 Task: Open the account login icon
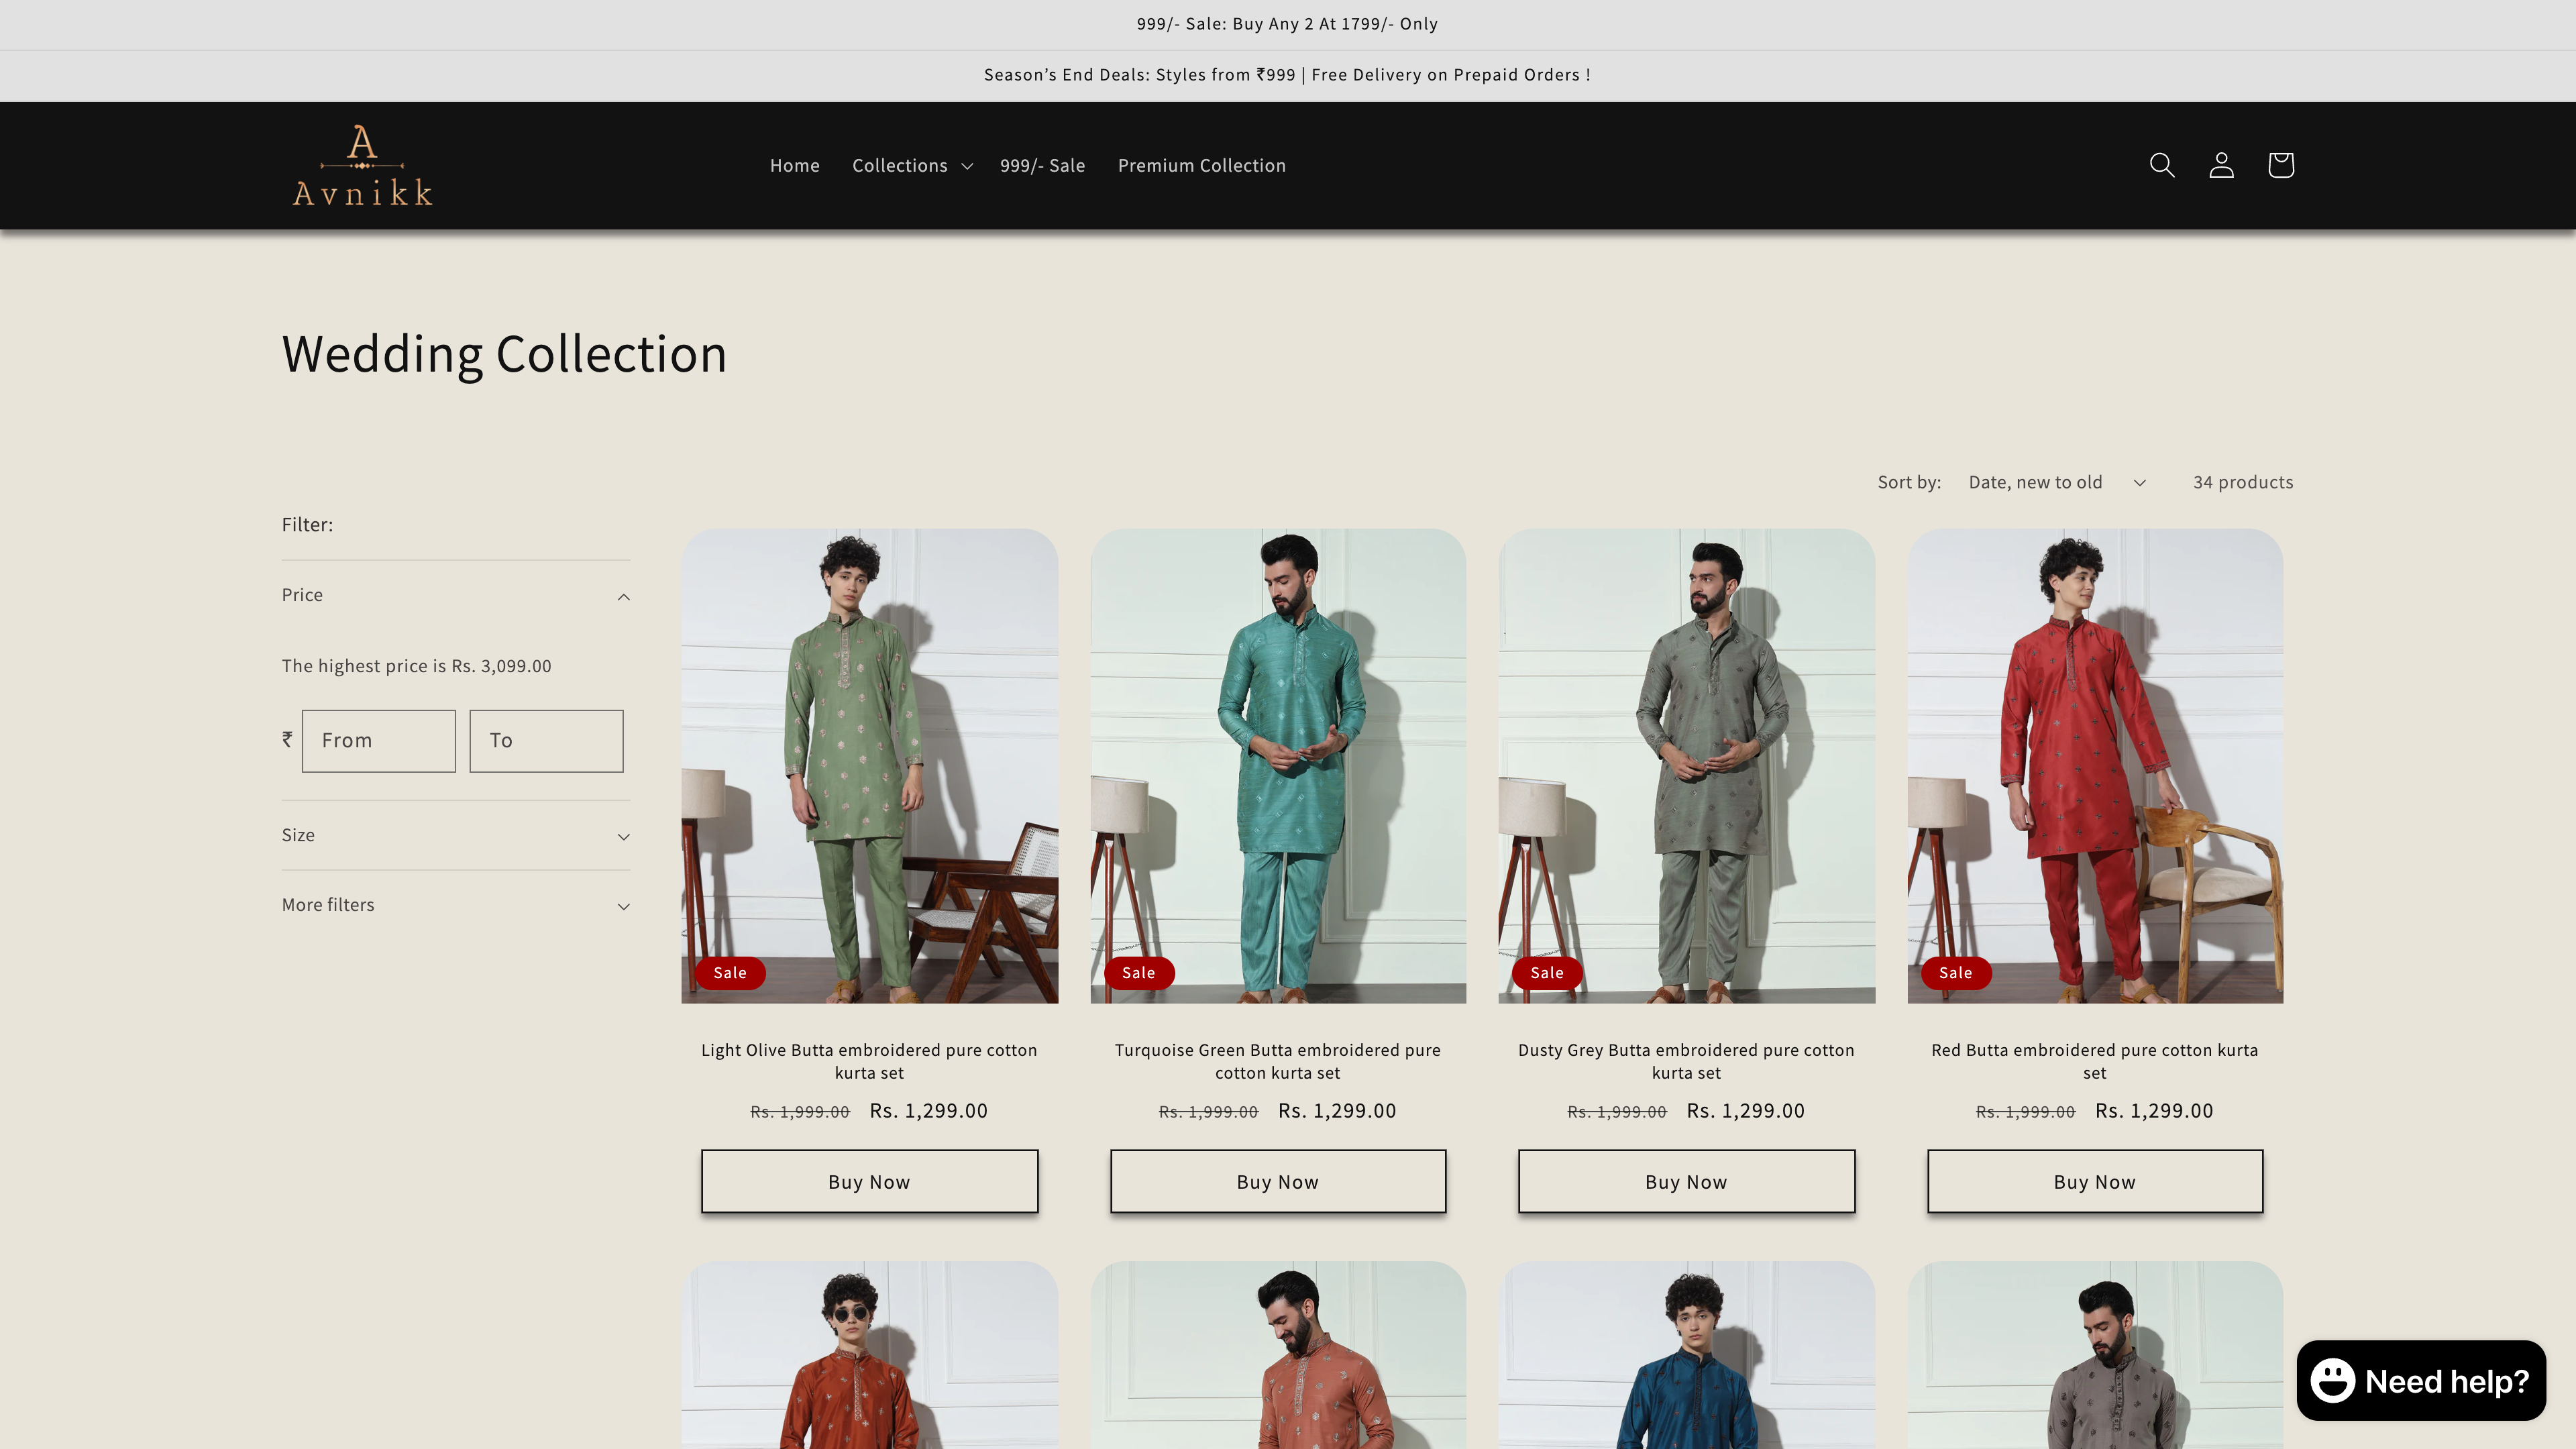(x=2221, y=165)
